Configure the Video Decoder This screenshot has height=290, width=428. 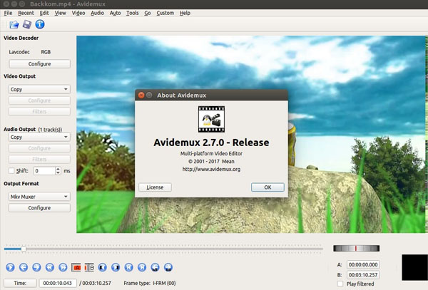pyautogui.click(x=39, y=64)
